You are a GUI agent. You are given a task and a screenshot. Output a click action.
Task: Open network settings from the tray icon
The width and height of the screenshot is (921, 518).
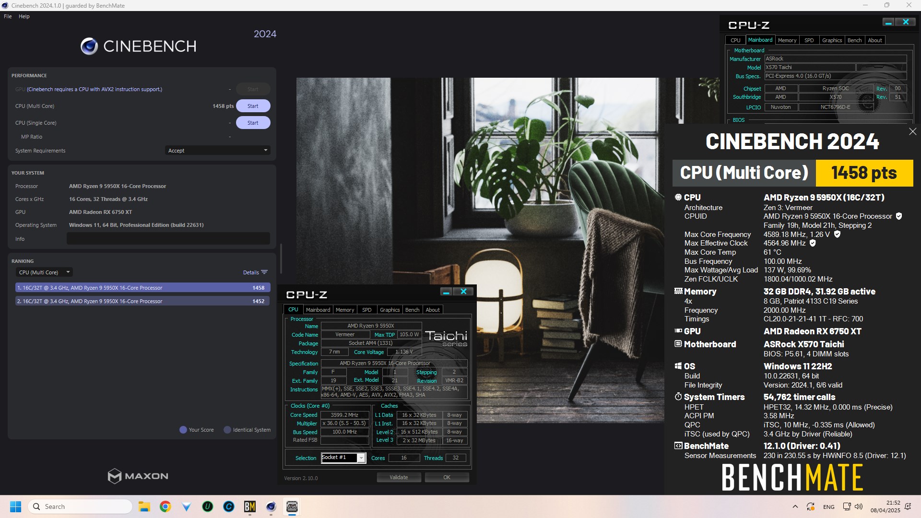(x=847, y=506)
